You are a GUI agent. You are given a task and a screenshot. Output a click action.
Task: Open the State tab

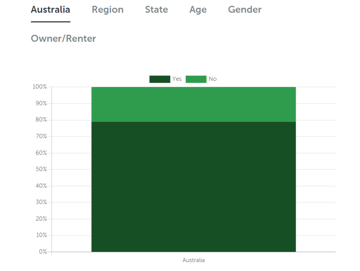pyautogui.click(x=156, y=10)
